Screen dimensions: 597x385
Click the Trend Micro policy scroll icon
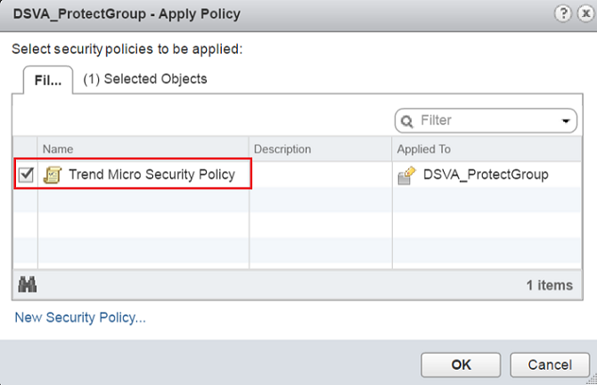point(52,175)
